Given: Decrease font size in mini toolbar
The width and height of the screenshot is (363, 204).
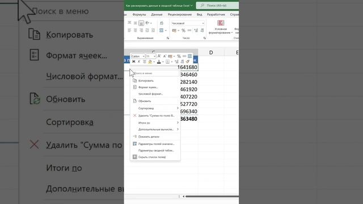Looking at the screenshot, I should (164, 56).
